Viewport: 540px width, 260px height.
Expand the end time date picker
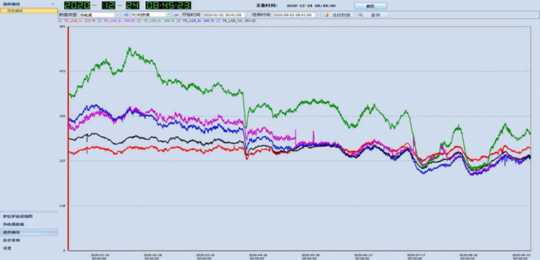tap(317, 15)
